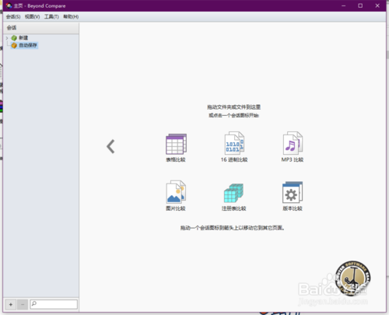The width and height of the screenshot is (389, 315).
Task: Click the Scooter Software seal logo
Action: (352, 278)
